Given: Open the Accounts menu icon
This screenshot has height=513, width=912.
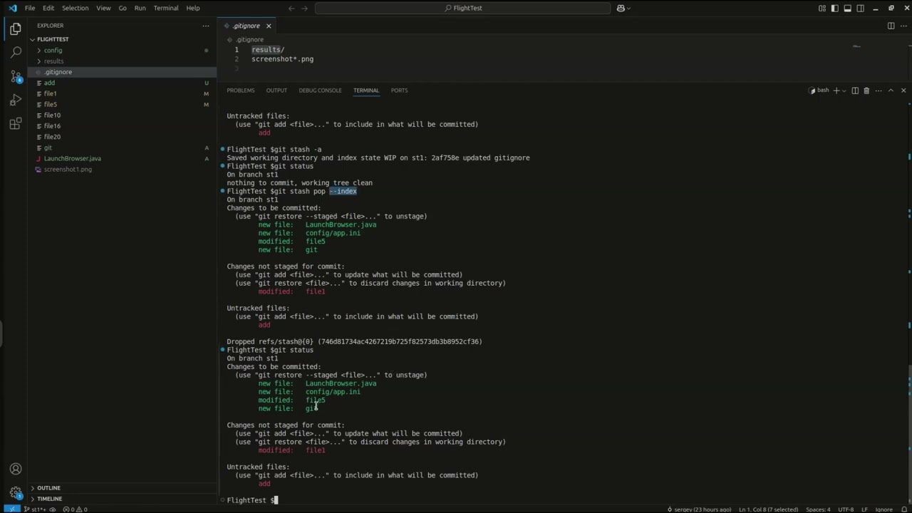Looking at the screenshot, I should point(16,469).
